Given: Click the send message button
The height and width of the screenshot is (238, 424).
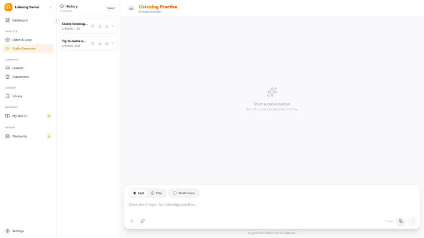Looking at the screenshot, I should click(412, 221).
